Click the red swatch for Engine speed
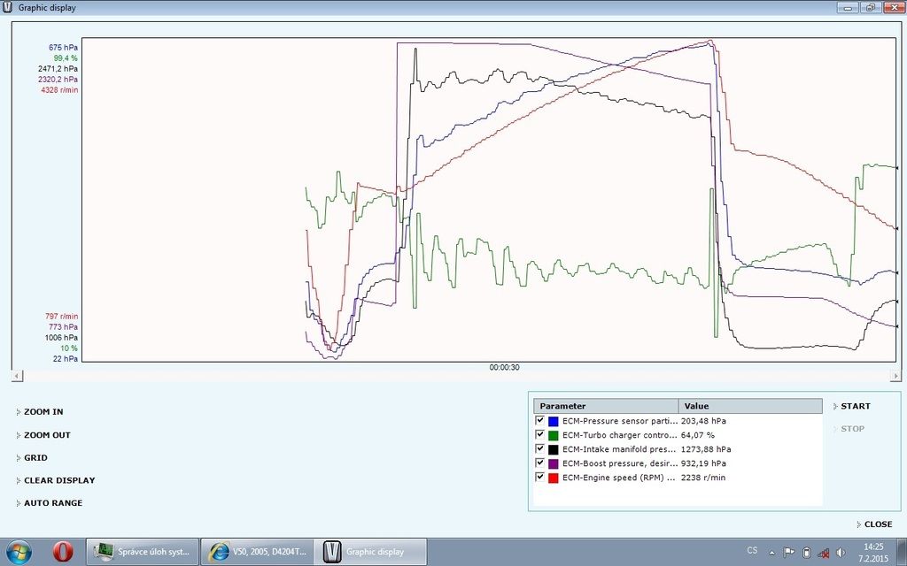This screenshot has height=566, width=907. (x=553, y=478)
